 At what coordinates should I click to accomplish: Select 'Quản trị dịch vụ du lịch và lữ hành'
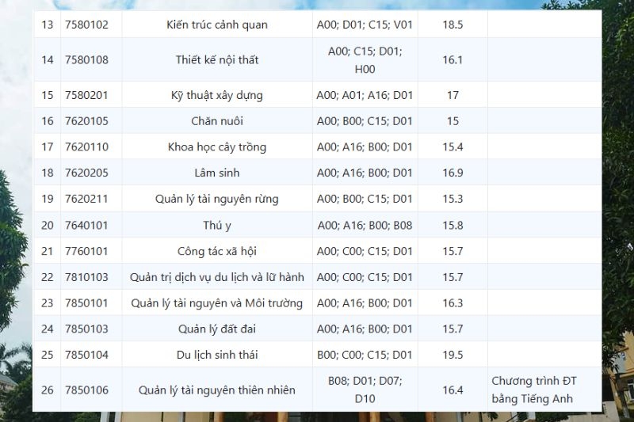click(217, 277)
